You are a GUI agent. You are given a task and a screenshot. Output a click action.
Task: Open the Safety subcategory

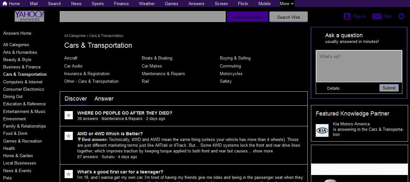(x=226, y=81)
